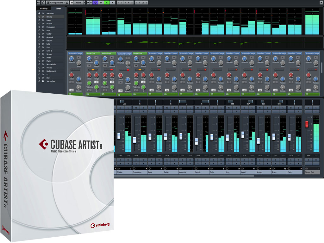Viewport: 324px width, 243px height.
Task: Solo the Strings mixer channel
Action: point(268,108)
